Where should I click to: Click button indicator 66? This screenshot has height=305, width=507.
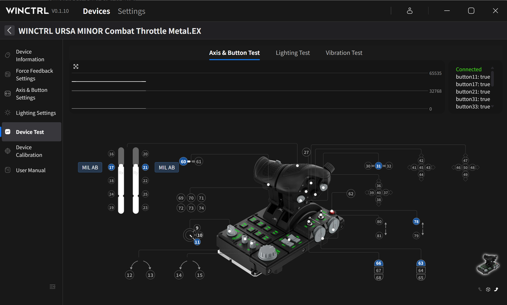click(379, 263)
